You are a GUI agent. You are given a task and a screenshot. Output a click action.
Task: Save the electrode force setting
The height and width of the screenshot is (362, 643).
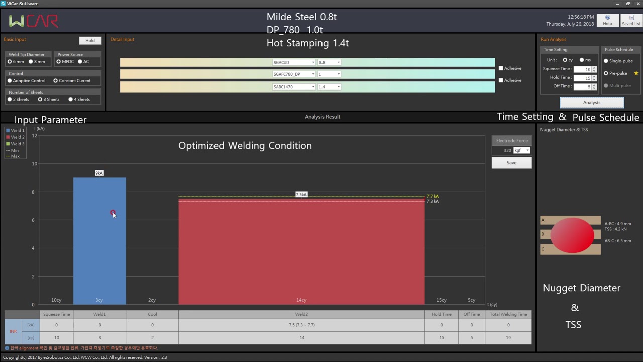511,163
